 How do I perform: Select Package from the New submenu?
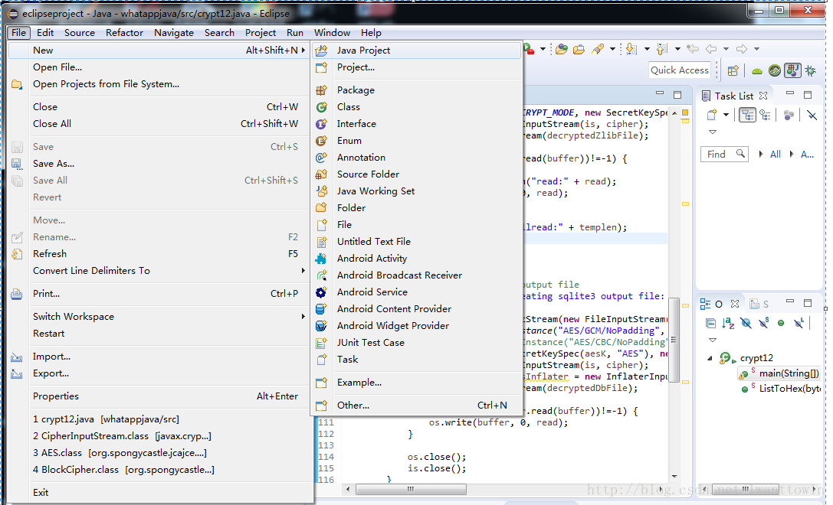coord(356,90)
